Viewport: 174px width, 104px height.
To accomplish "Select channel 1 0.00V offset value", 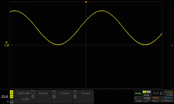I will (26, 99).
